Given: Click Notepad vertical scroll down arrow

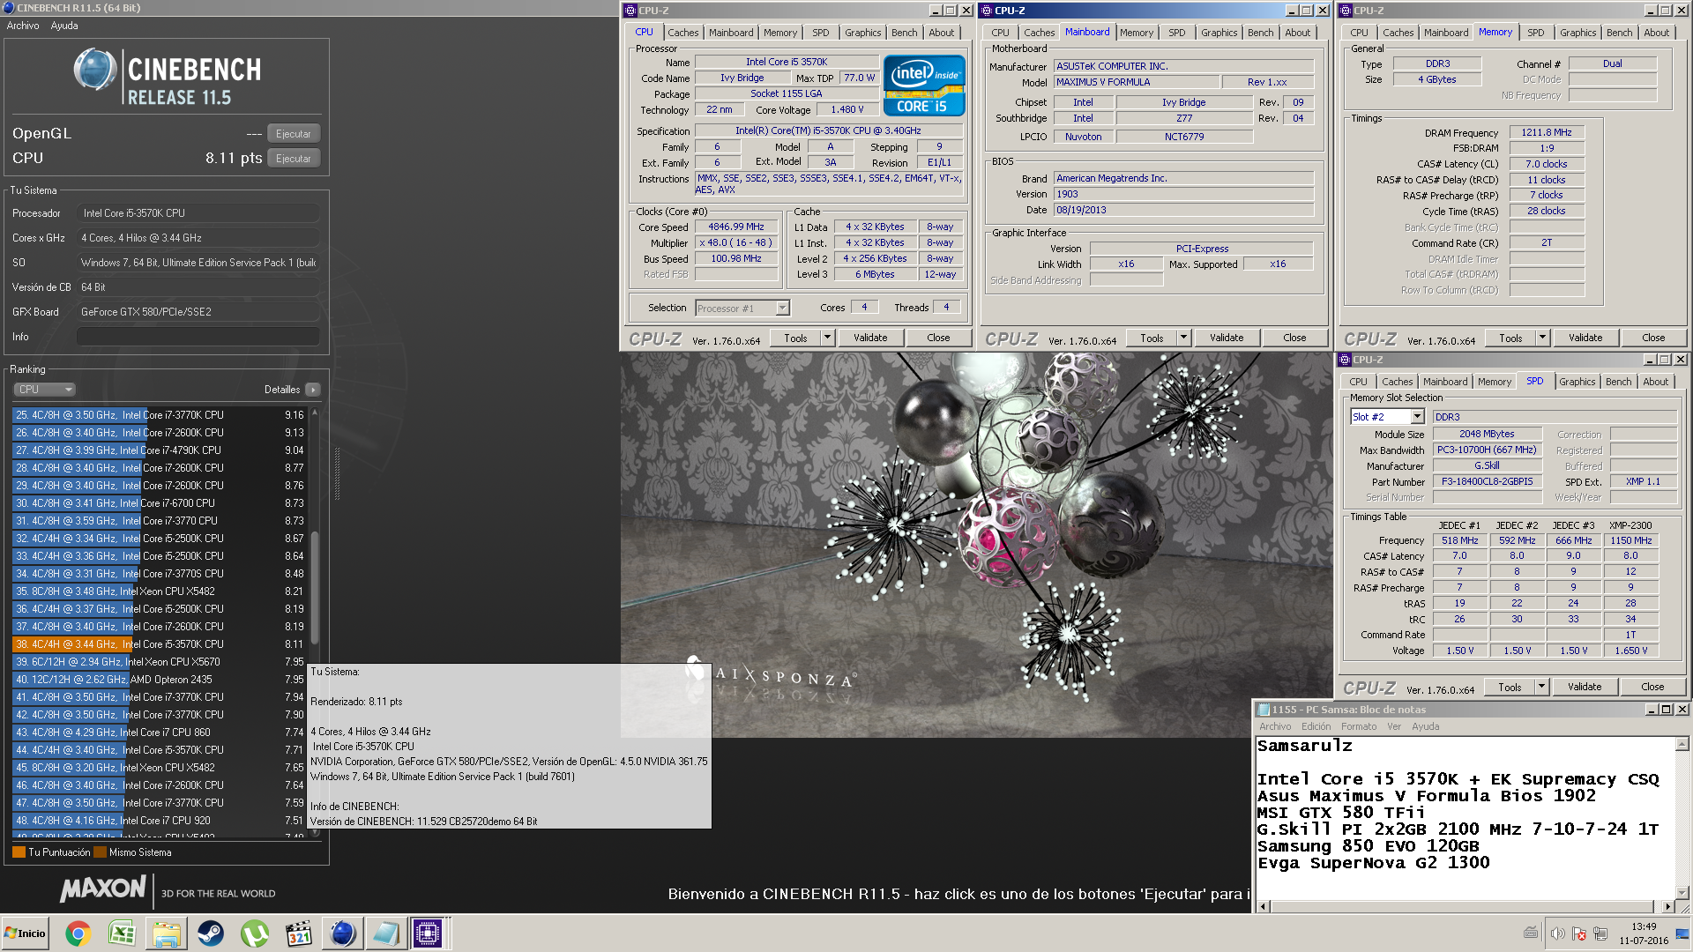Looking at the screenshot, I should (1682, 892).
